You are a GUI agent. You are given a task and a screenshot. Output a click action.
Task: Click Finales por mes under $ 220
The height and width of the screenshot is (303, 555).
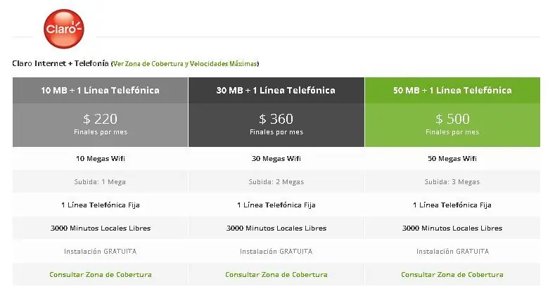click(x=101, y=132)
